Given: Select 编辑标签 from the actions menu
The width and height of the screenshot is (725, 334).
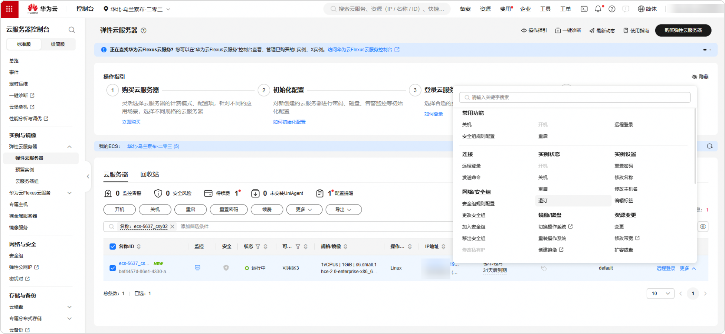Looking at the screenshot, I should coord(623,201).
